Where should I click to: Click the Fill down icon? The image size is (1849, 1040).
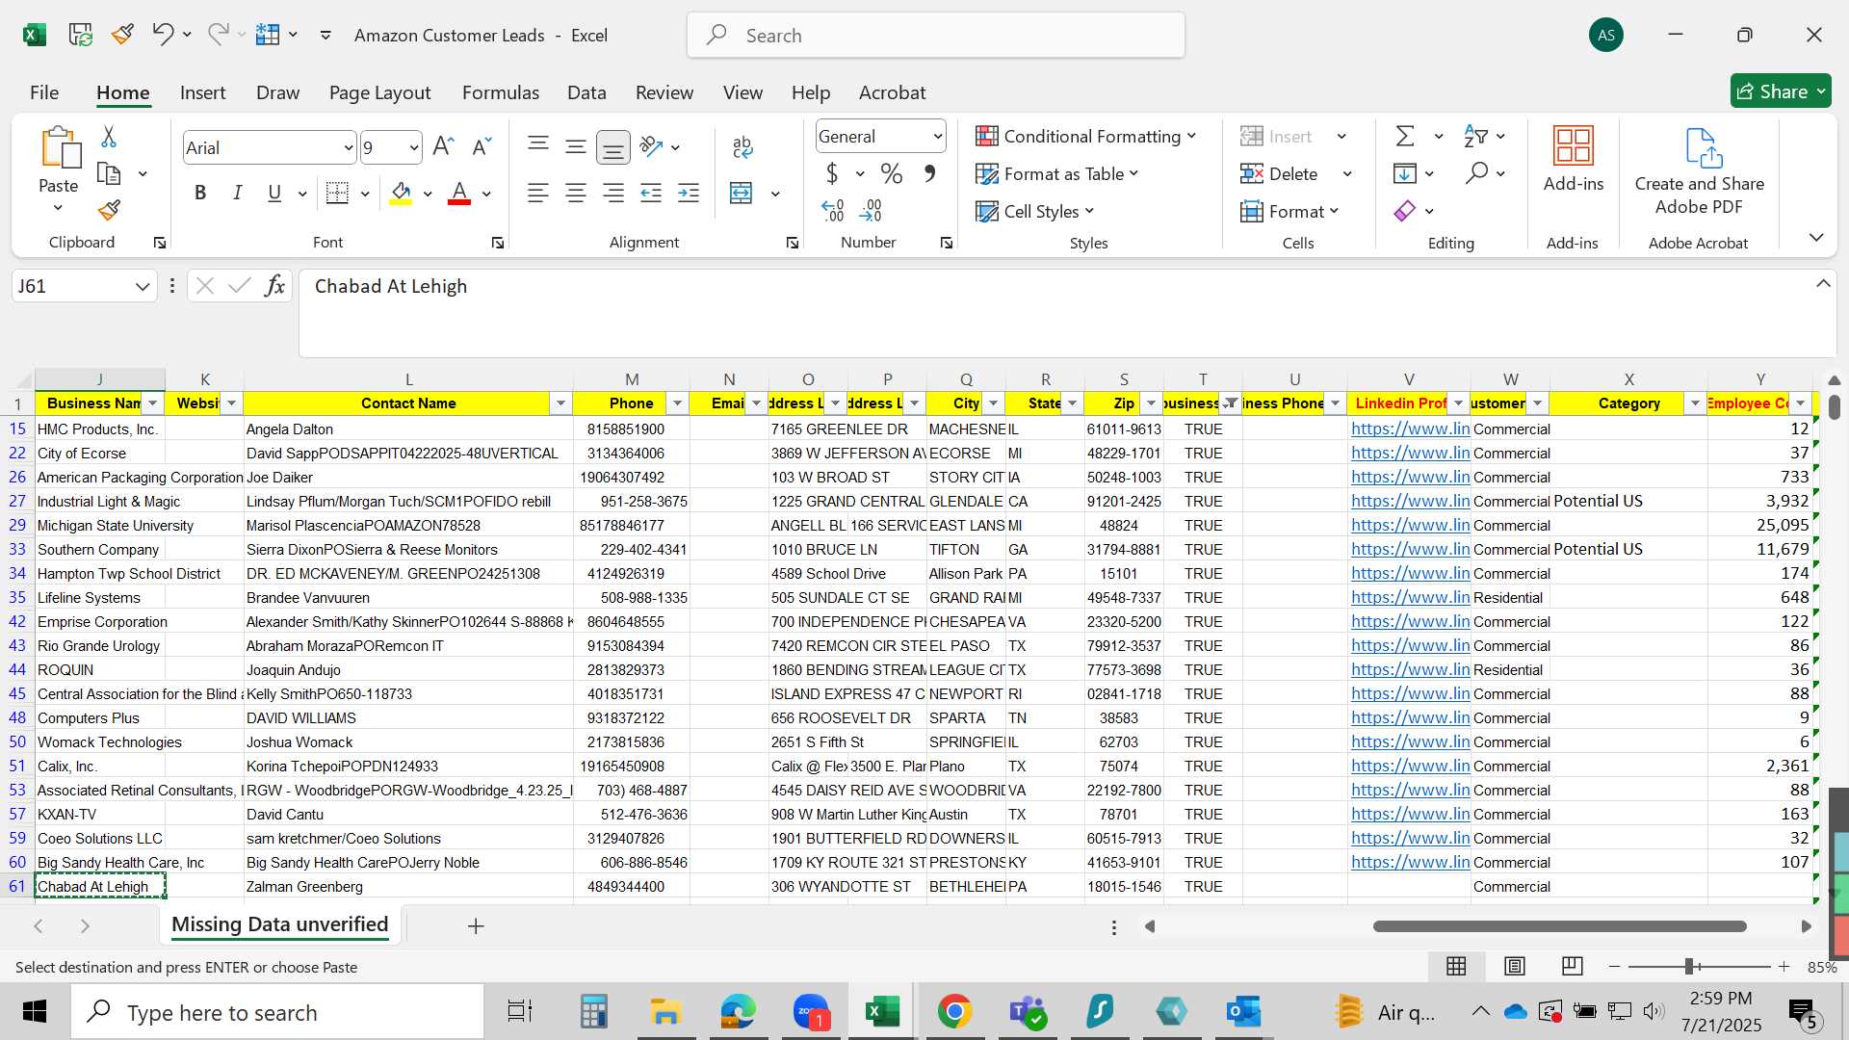(x=1405, y=173)
